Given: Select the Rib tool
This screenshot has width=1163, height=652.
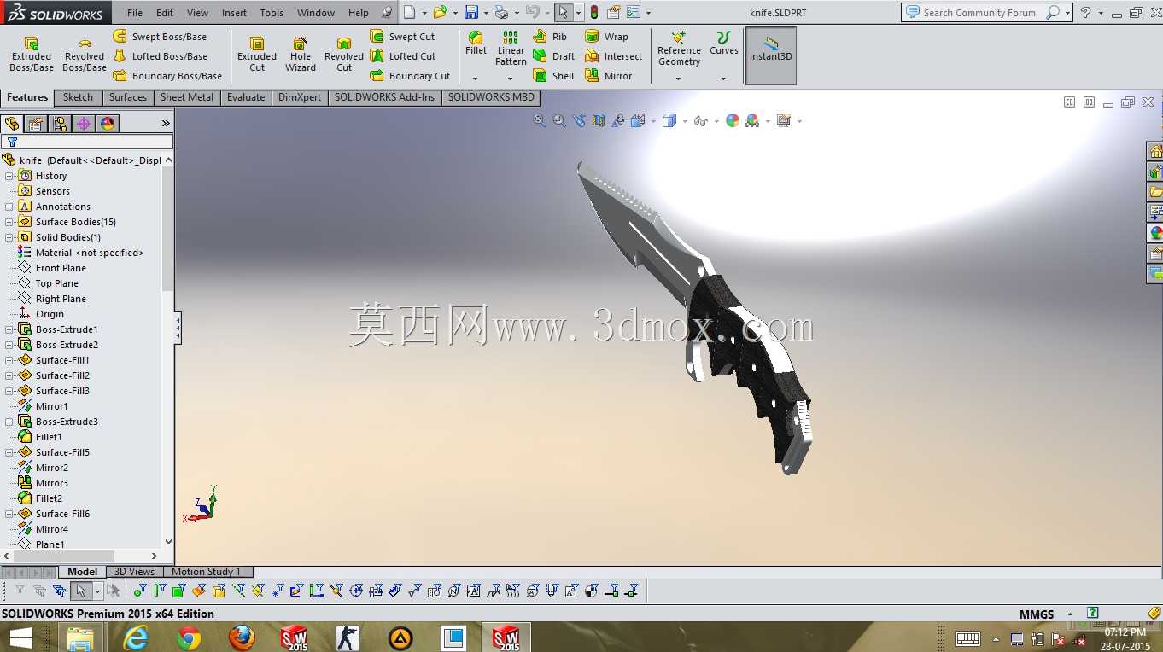Looking at the screenshot, I should [x=550, y=37].
